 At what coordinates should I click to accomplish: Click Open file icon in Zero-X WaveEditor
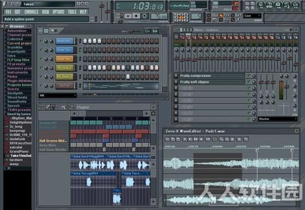coord(167,139)
